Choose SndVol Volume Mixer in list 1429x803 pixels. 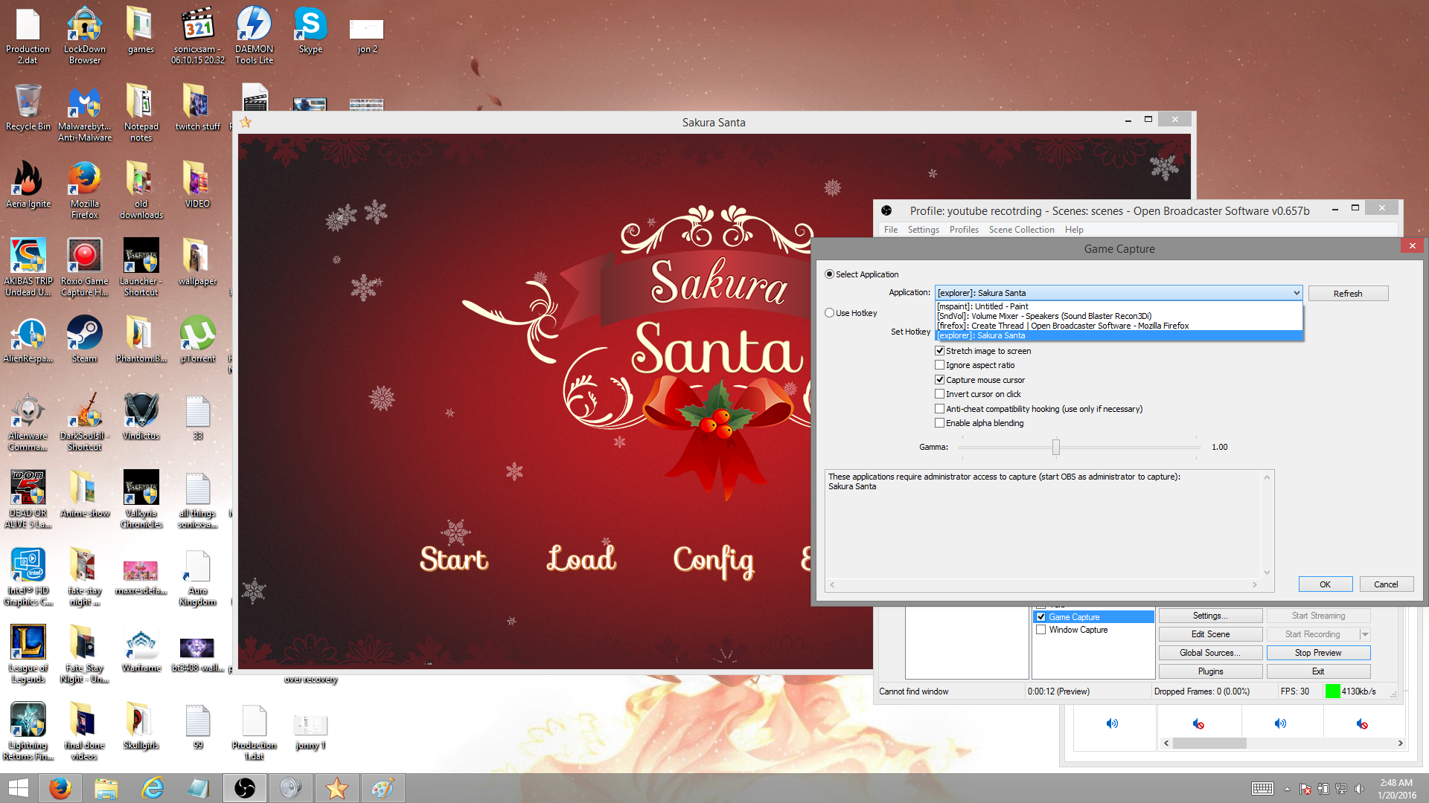click(1119, 316)
